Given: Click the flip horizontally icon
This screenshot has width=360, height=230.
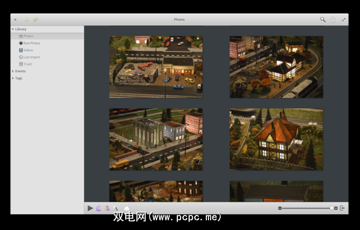Looking at the screenshot, I should (107, 208).
